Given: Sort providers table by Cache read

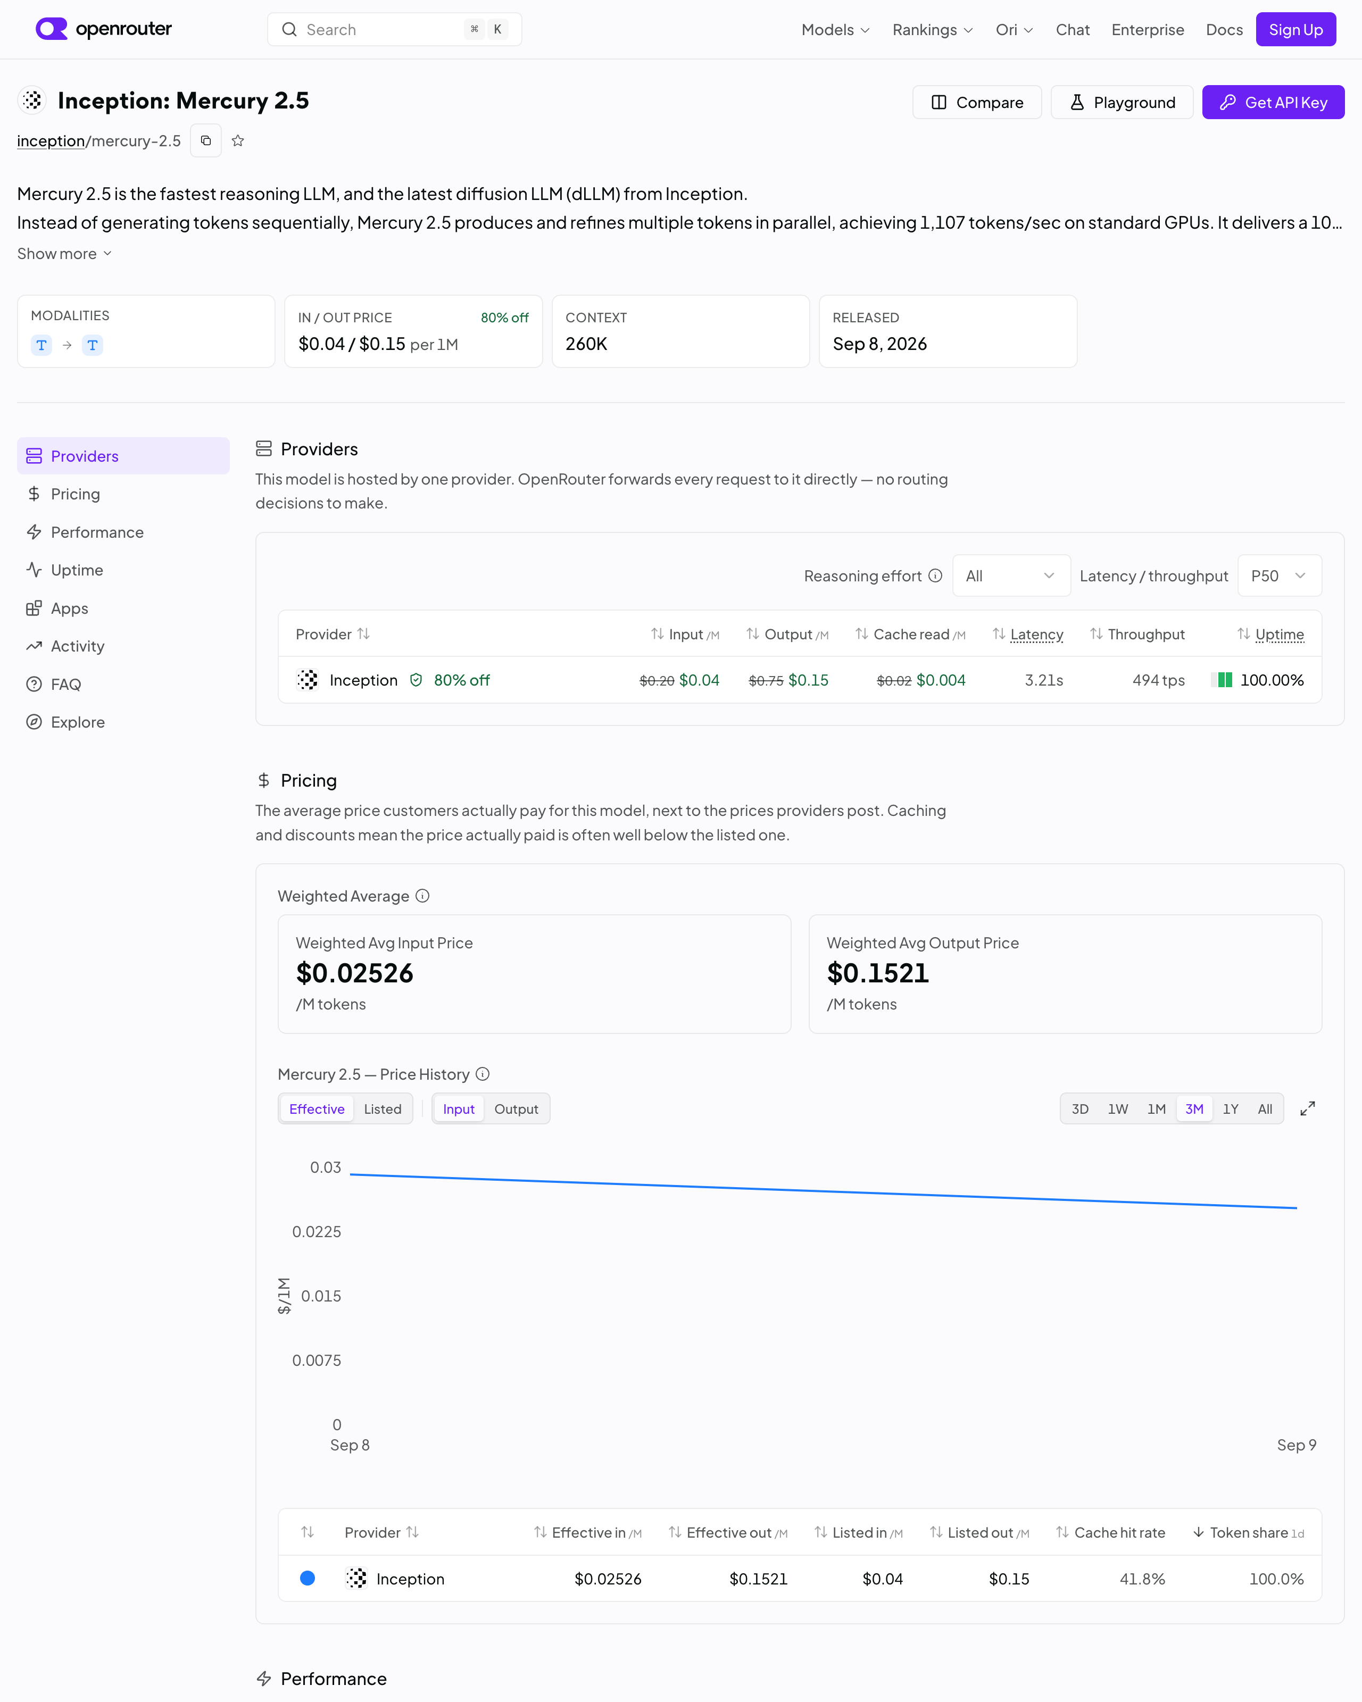Looking at the screenshot, I should [x=910, y=634].
